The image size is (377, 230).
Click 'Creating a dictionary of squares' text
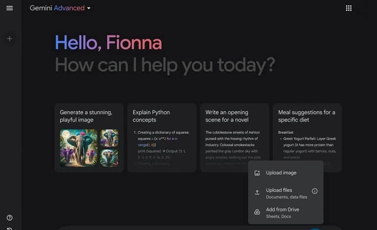point(163,133)
